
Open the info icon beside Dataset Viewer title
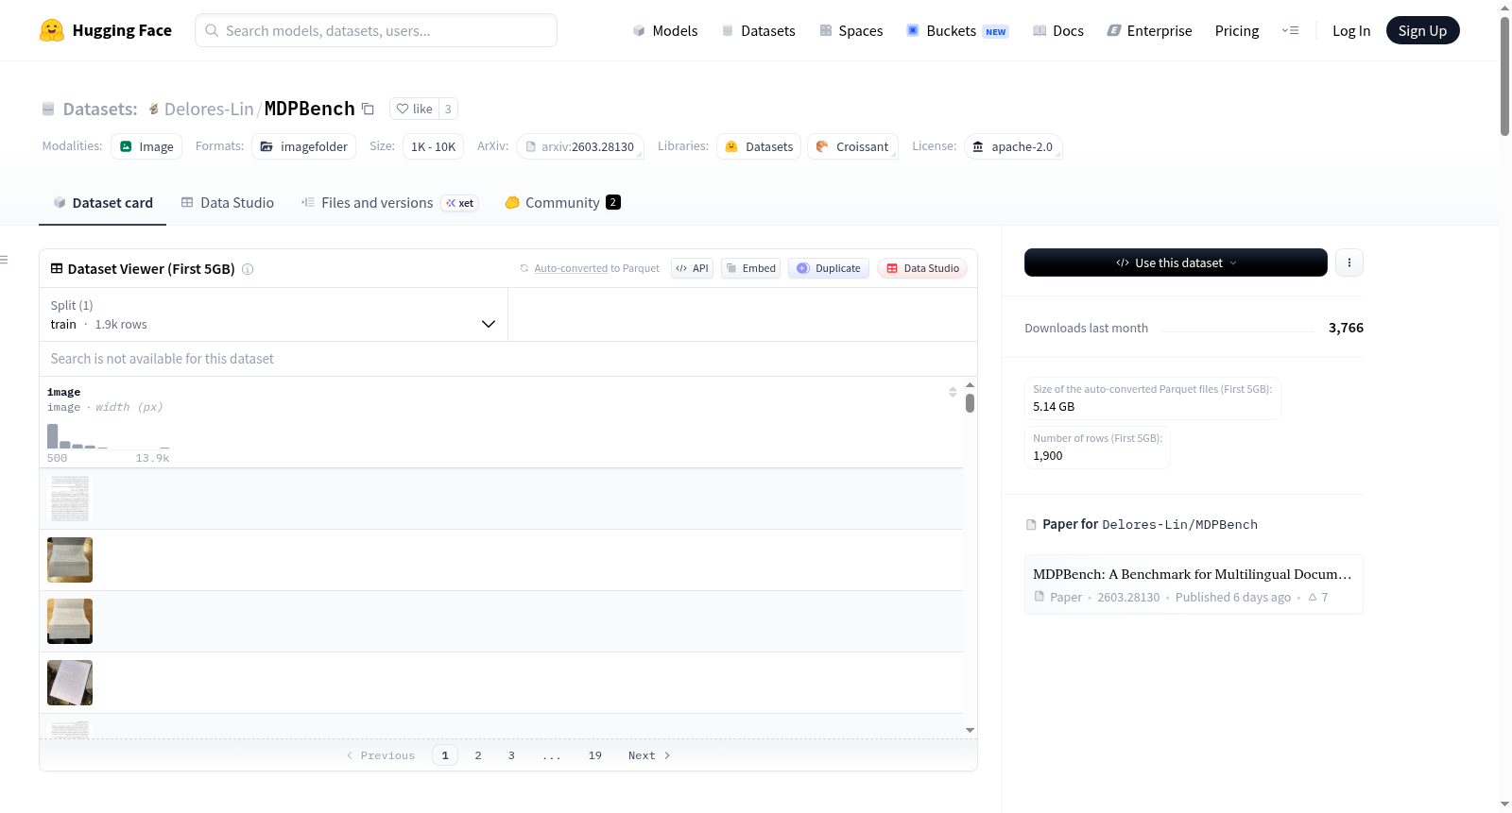[248, 269]
